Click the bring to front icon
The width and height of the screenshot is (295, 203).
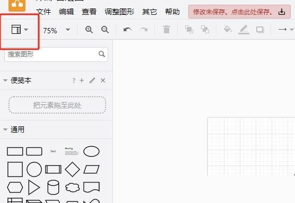click(x=189, y=30)
